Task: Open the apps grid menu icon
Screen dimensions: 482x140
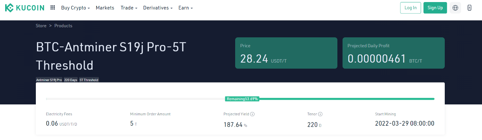Action: click(53, 8)
